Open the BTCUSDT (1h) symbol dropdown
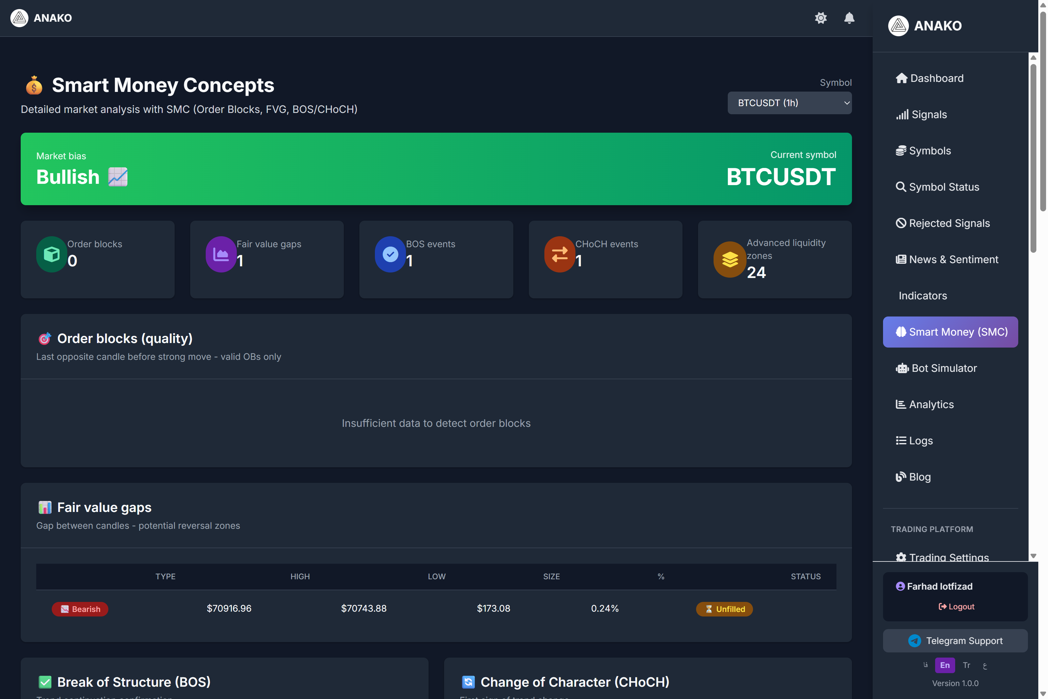 coord(789,103)
